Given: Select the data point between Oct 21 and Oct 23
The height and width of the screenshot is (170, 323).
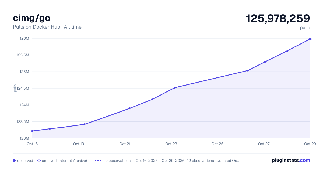Looking at the screenshot, I should pyautogui.click(x=152, y=100).
